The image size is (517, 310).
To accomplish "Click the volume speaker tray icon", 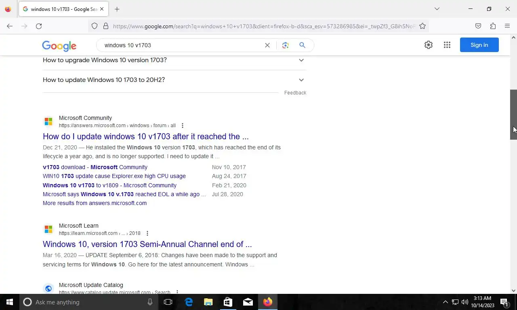I will coord(465,302).
